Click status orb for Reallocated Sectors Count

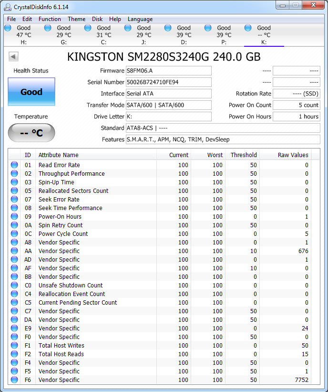click(14, 191)
